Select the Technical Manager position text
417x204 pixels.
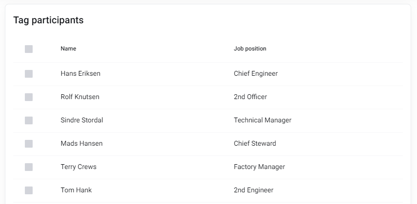pos(263,120)
